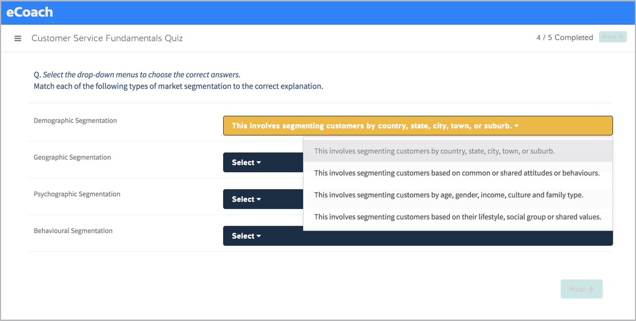Click the bottom Next button
The image size is (636, 321).
[581, 289]
